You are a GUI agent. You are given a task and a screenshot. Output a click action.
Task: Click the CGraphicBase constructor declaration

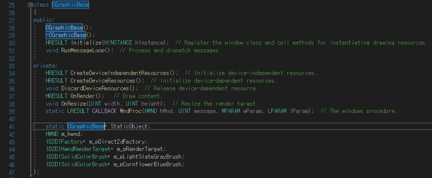(x=64, y=28)
